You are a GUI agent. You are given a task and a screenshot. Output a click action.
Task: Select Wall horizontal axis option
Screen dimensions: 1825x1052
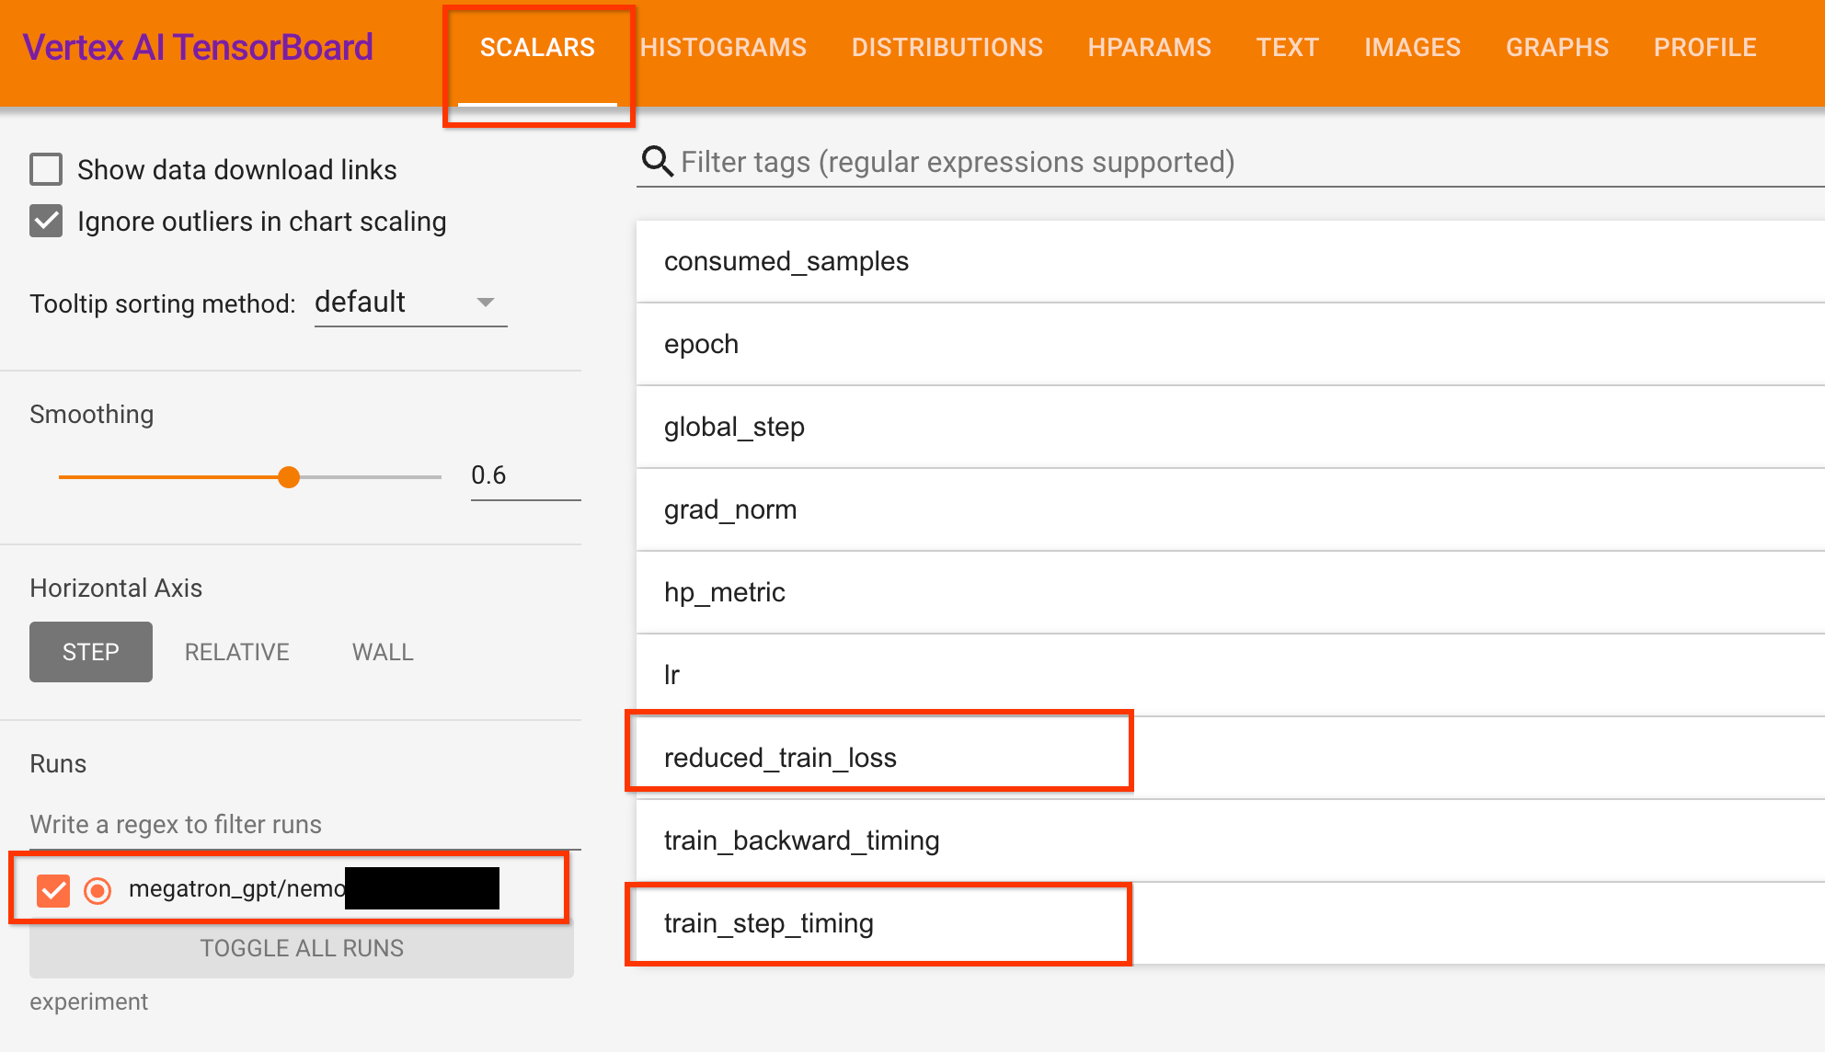[383, 652]
